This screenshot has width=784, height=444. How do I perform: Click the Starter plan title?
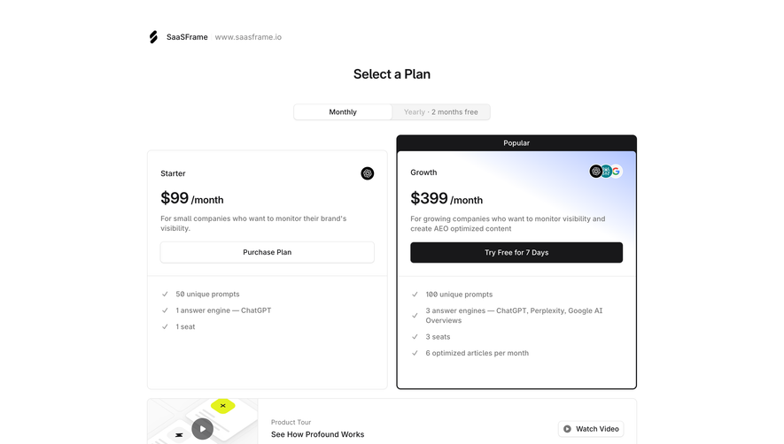coord(173,173)
